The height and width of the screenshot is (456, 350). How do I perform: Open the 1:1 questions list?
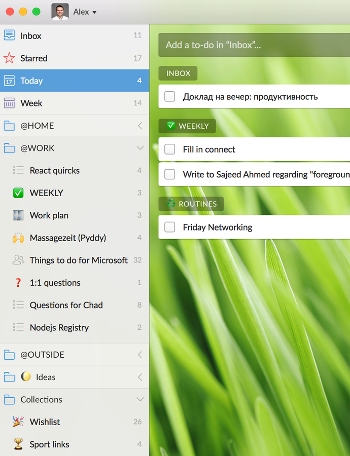point(75,282)
